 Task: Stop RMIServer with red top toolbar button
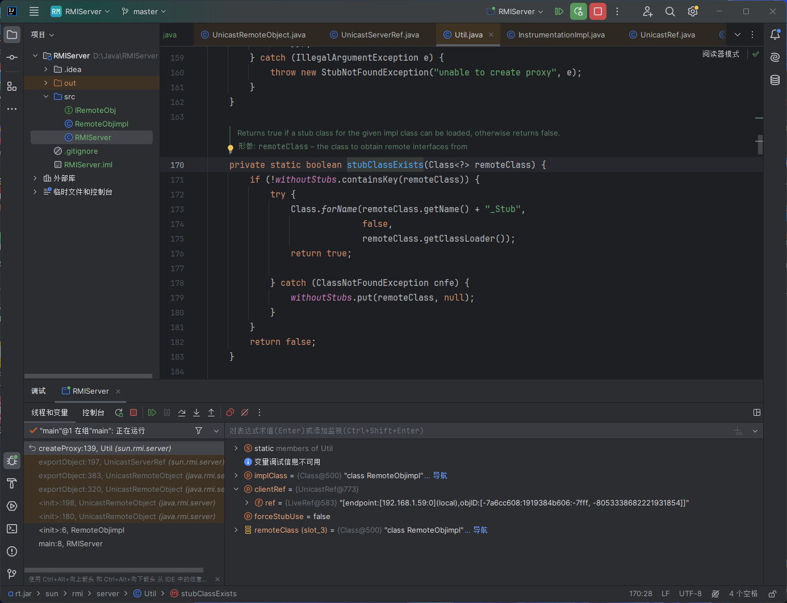598,11
